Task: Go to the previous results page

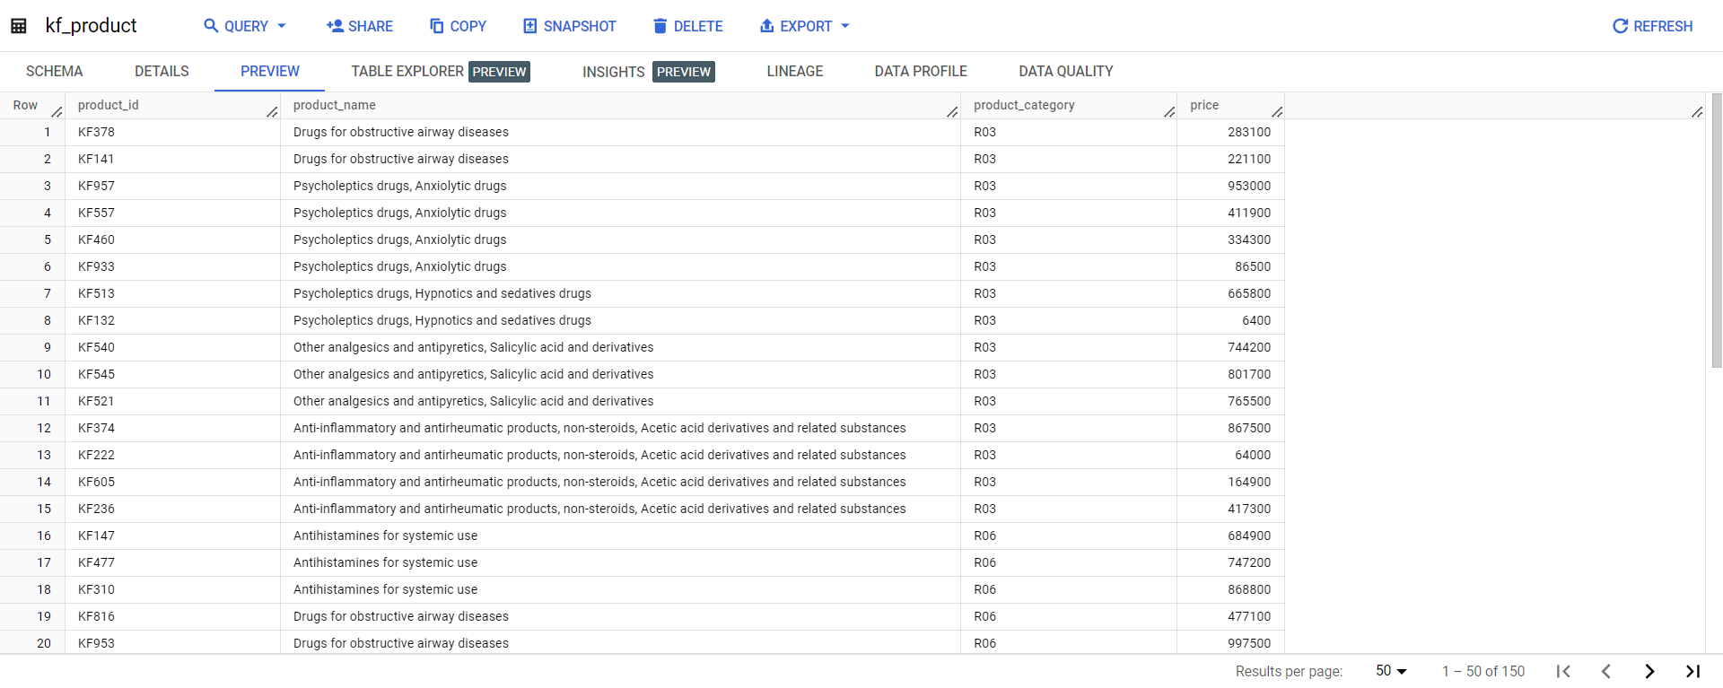Action: click(x=1606, y=671)
